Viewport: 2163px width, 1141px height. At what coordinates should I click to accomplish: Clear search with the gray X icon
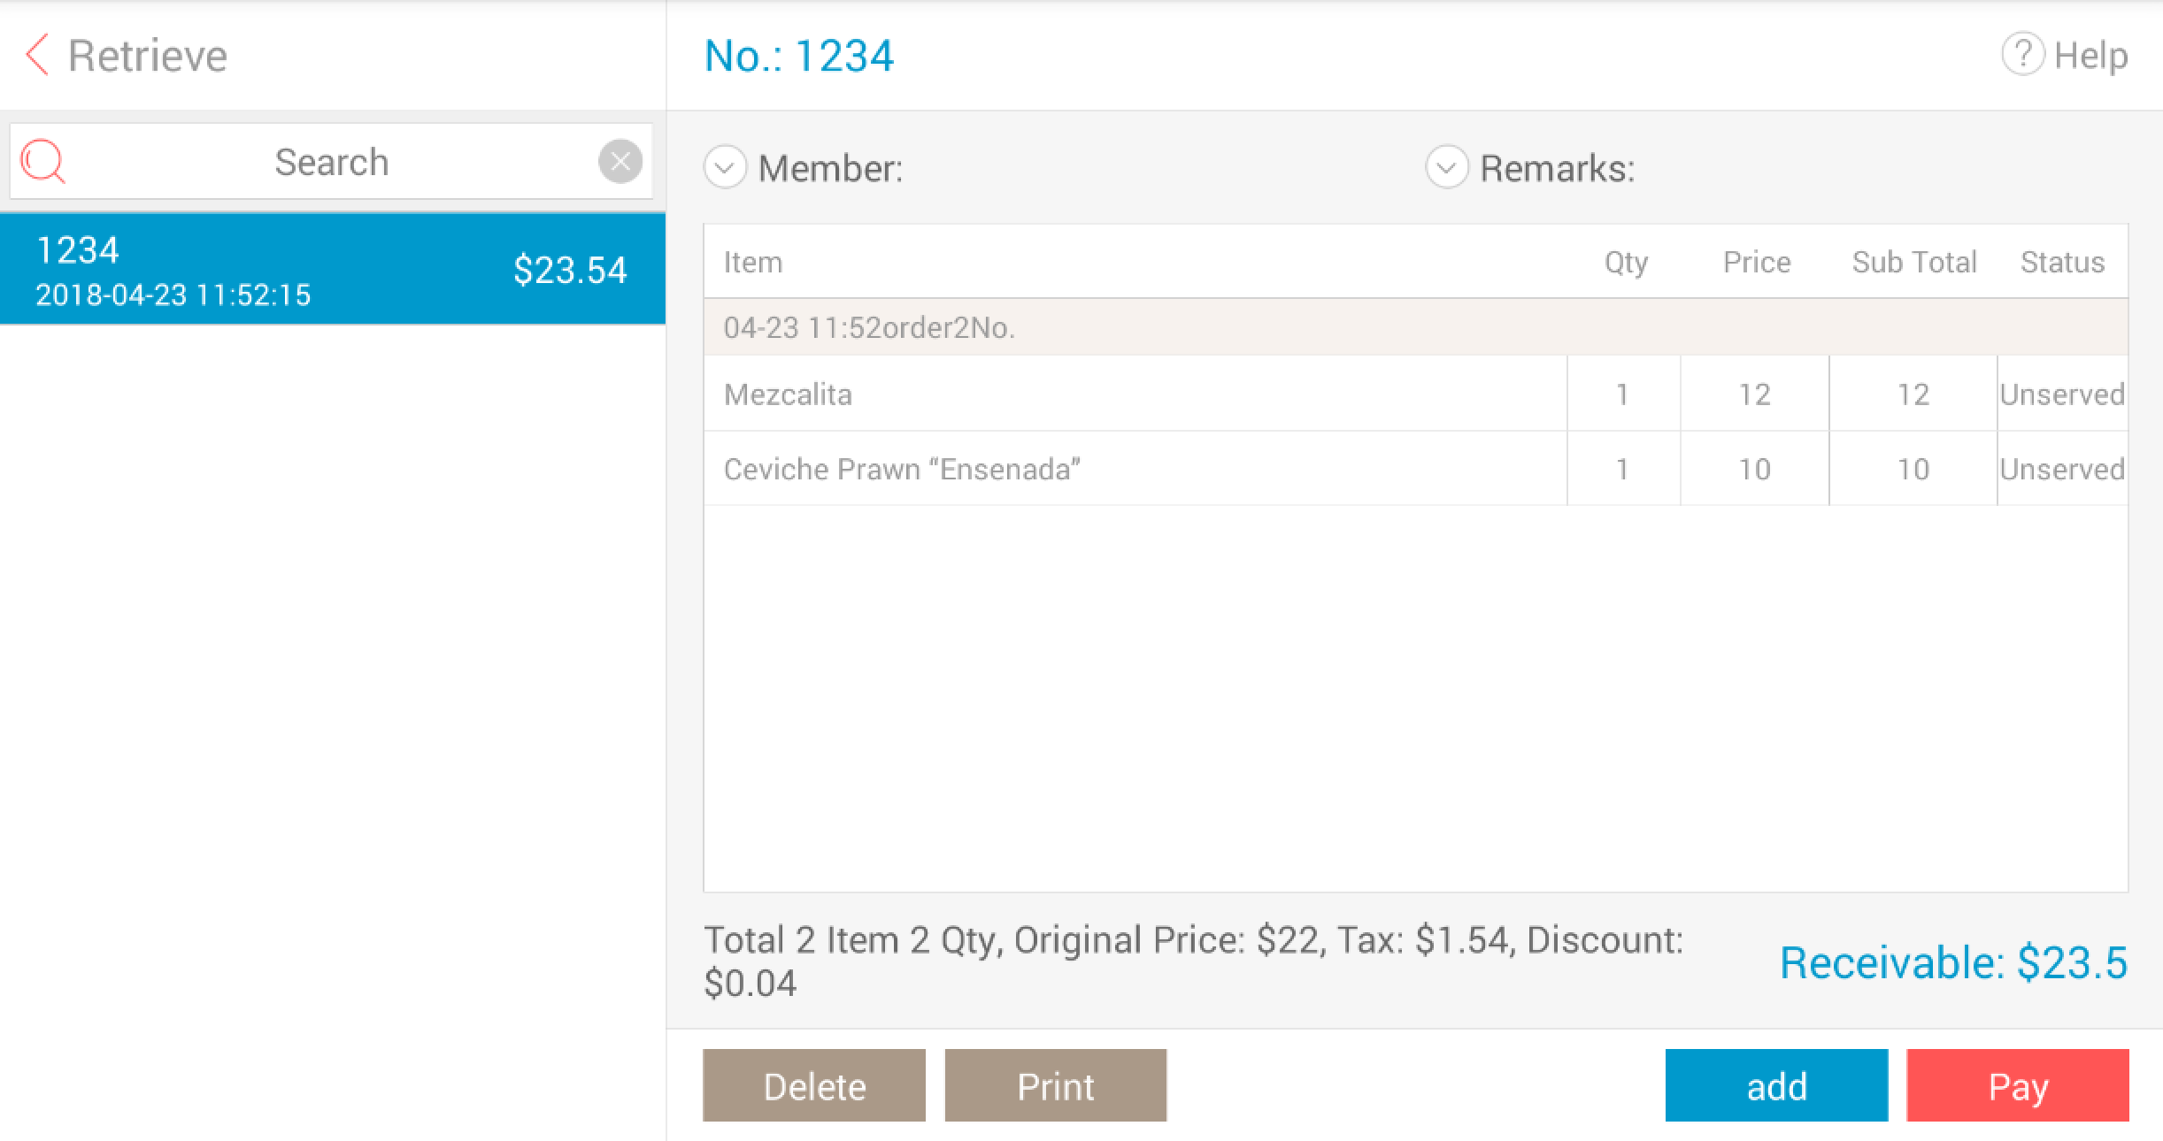coord(620,162)
